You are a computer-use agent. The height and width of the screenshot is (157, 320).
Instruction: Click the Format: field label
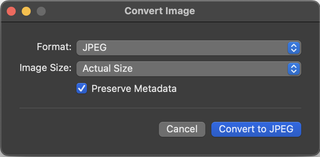tap(54, 47)
